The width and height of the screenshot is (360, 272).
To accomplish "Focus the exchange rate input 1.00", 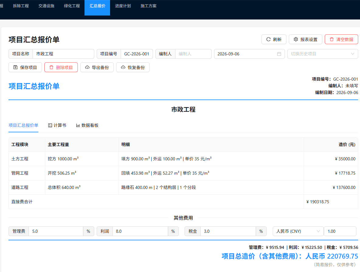I will (x=340, y=231).
